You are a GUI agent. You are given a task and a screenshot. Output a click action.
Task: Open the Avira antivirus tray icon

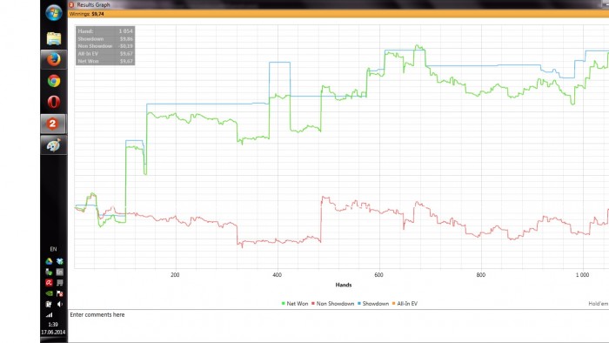click(49, 283)
